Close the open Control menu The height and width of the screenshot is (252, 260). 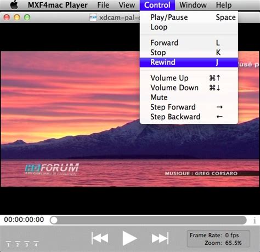pyautogui.click(x=157, y=5)
